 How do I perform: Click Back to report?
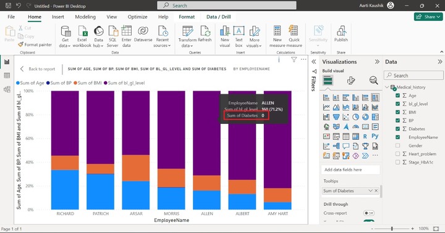pos(38,69)
